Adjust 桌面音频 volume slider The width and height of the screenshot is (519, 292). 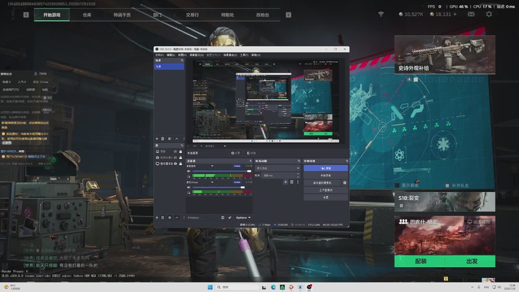click(x=222, y=171)
